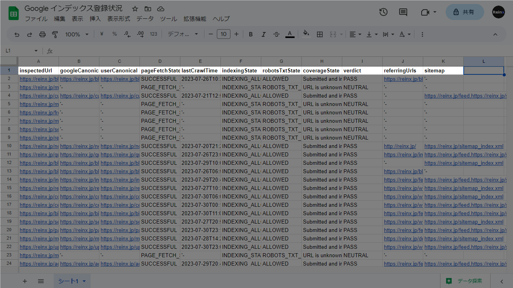Open the 拡張機能 menu
This screenshot has height=288, width=513.
click(x=195, y=19)
